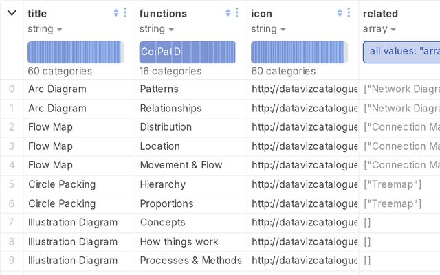The image size is (440, 275).
Task: Change the related column array type
Action: point(377,29)
